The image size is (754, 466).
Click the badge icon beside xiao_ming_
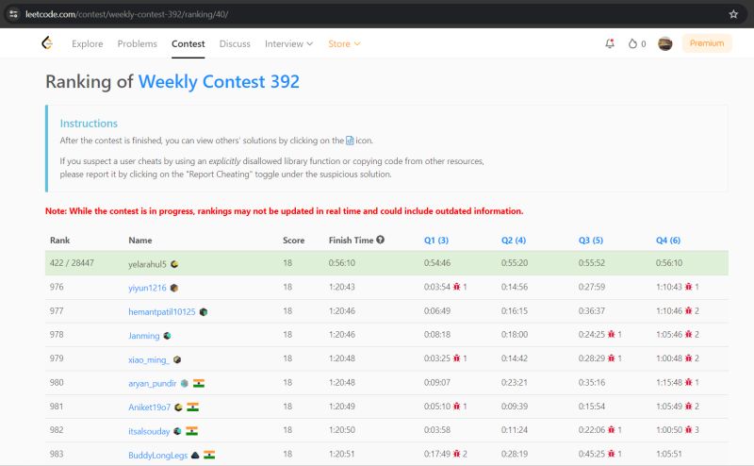coord(177,359)
